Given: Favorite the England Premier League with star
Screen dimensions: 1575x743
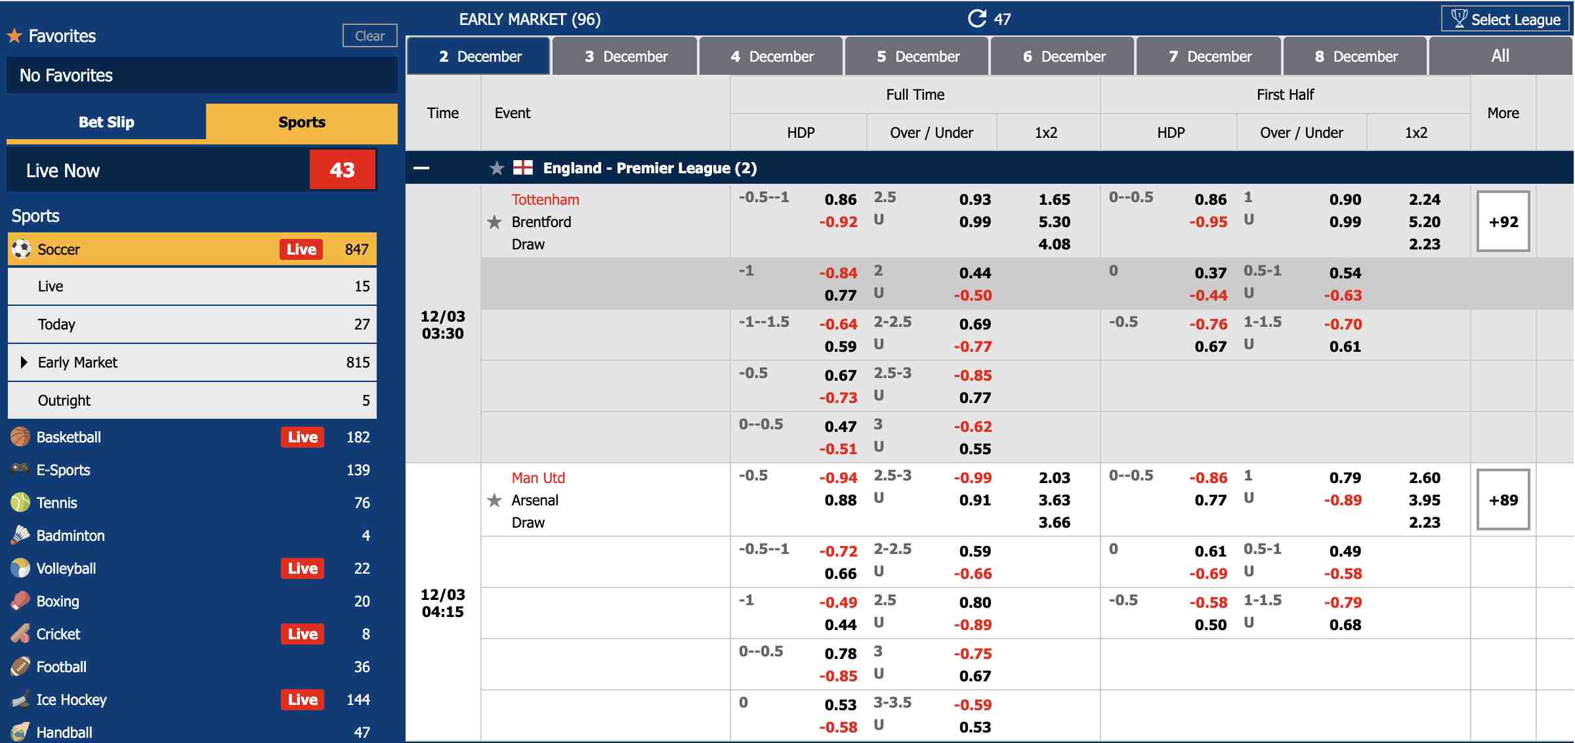Looking at the screenshot, I should click(x=497, y=168).
